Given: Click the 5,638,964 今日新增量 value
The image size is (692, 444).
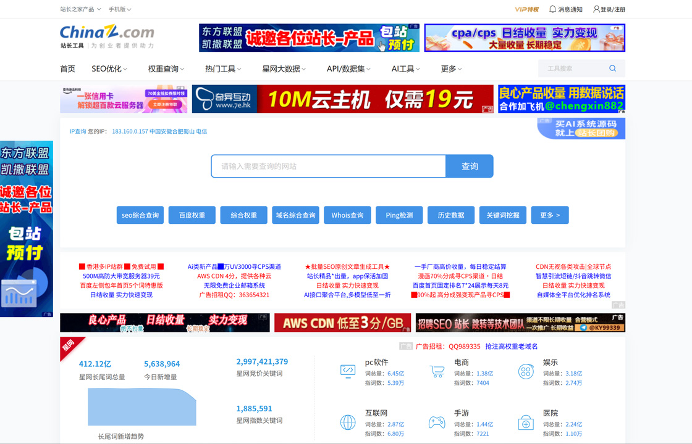Looking at the screenshot, I should point(162,364).
